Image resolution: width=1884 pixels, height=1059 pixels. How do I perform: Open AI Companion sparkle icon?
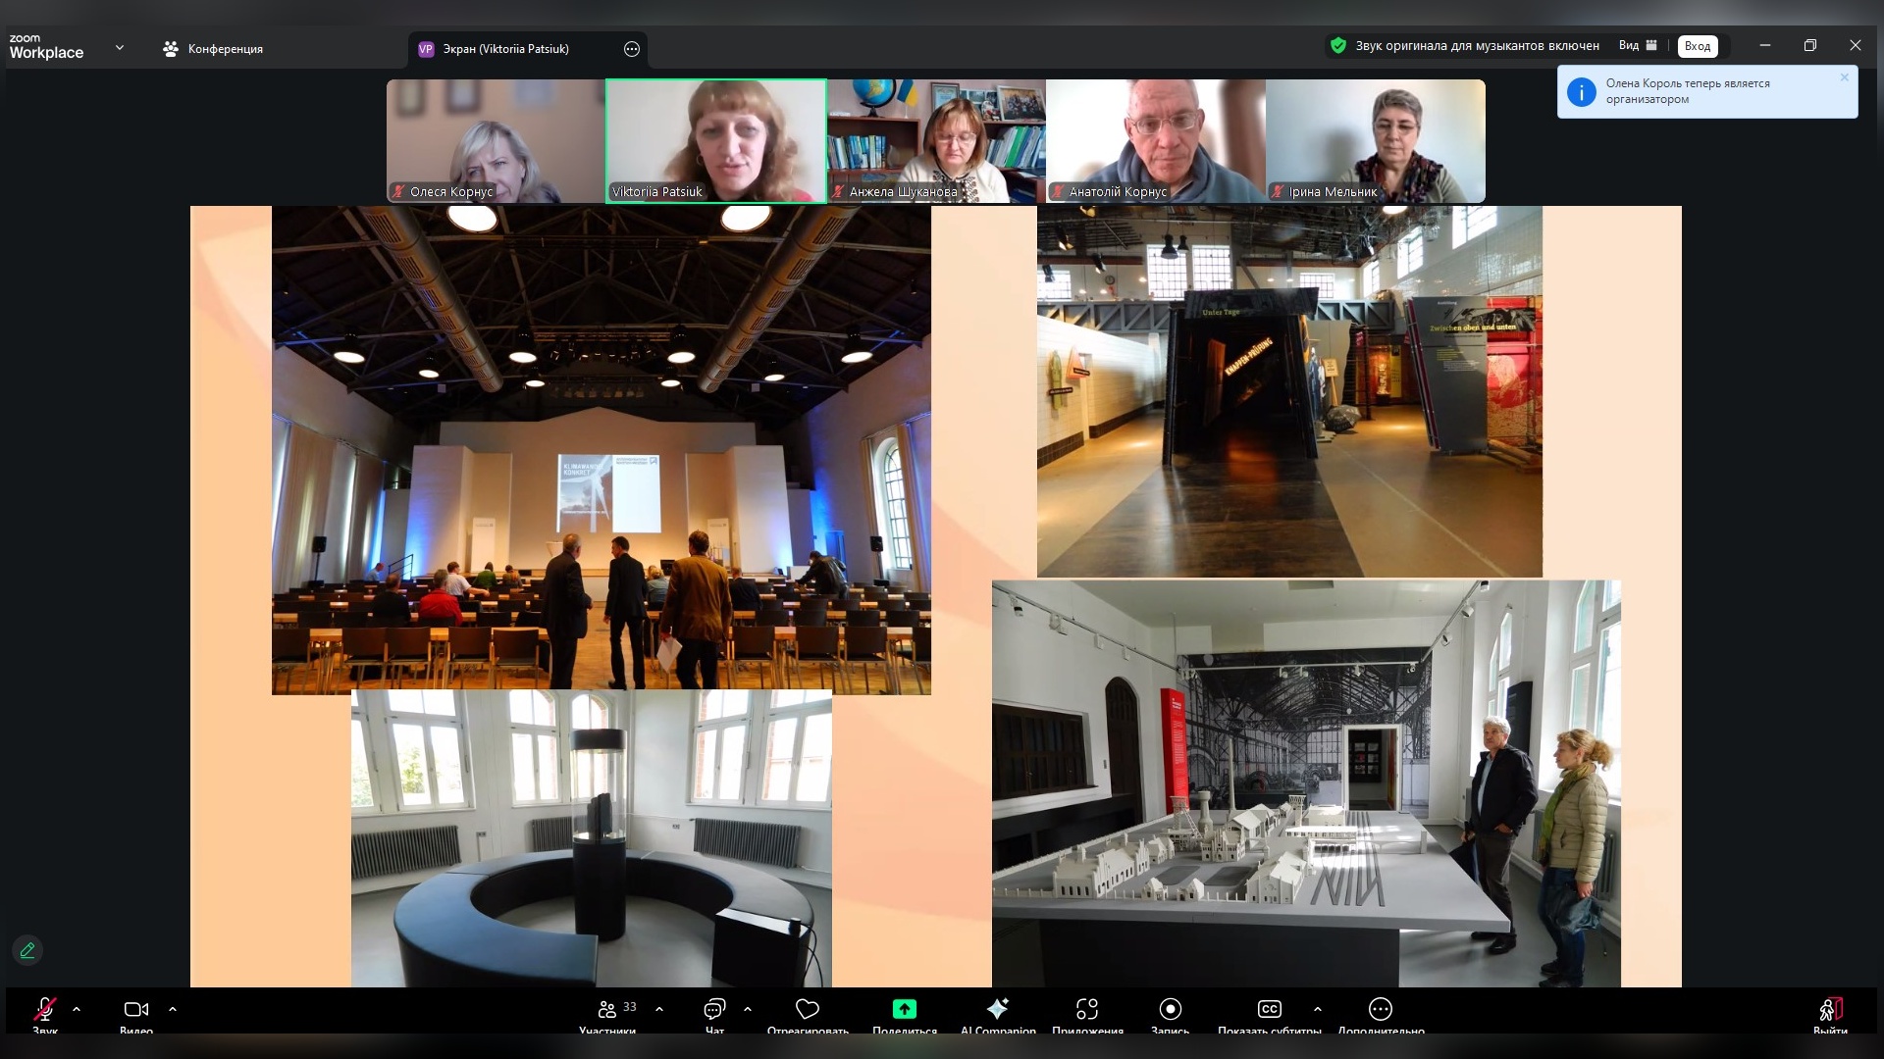tap(998, 1009)
